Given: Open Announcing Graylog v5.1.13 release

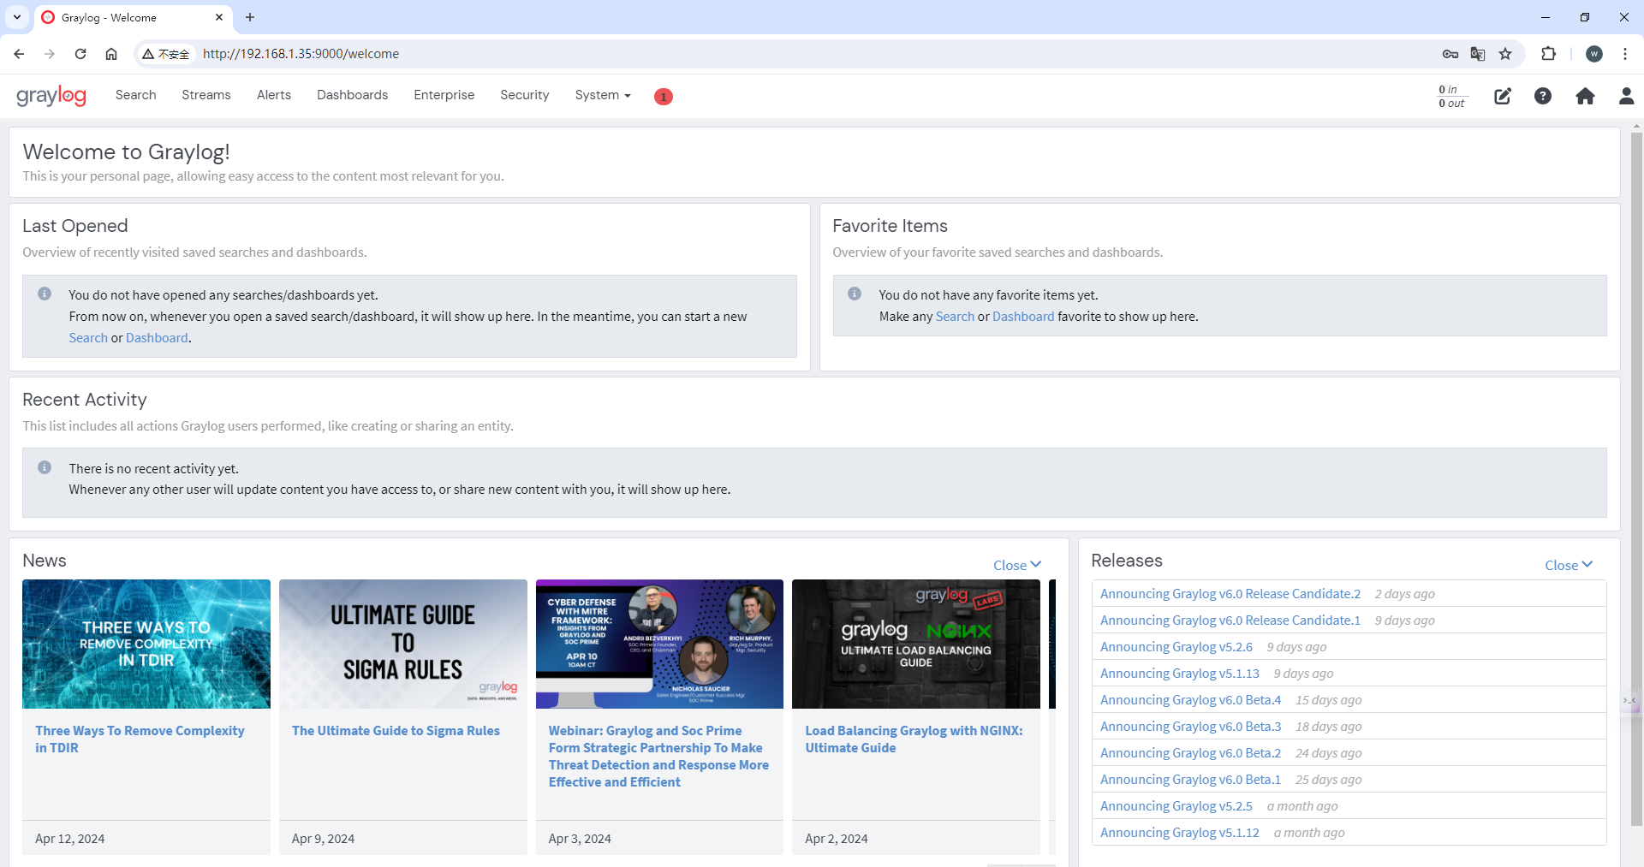Looking at the screenshot, I should click(1180, 674).
